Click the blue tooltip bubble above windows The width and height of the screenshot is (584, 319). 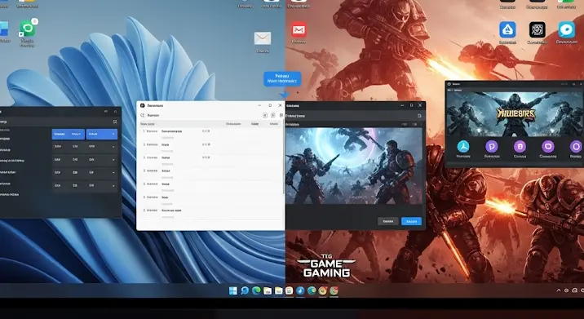(x=282, y=78)
